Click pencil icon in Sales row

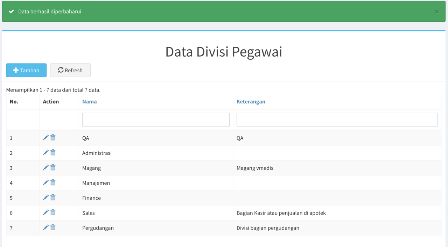point(46,213)
